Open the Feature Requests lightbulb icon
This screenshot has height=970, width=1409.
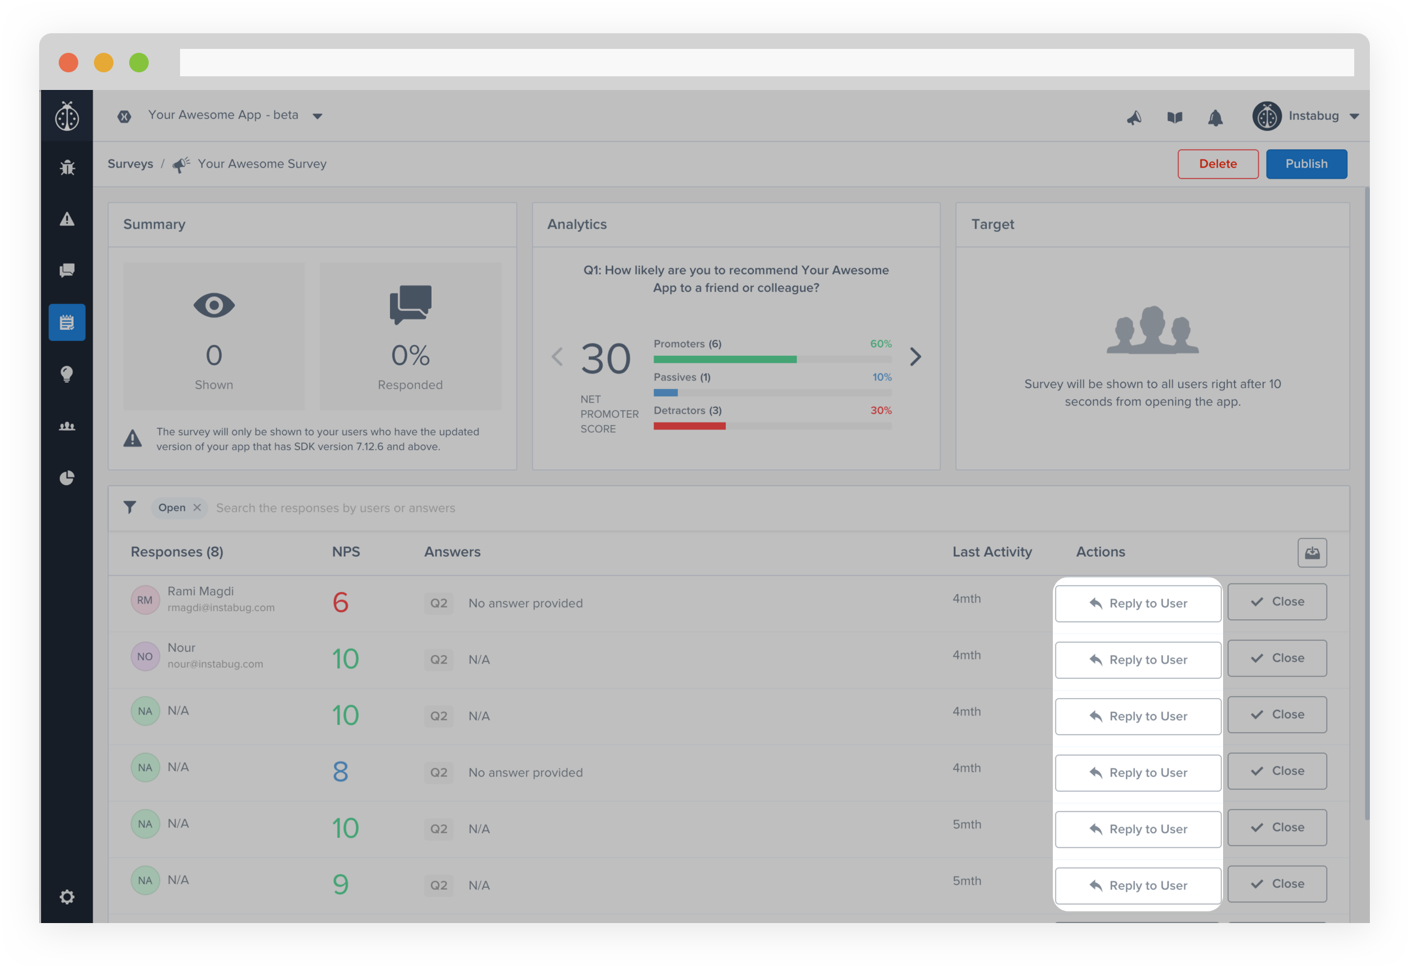coord(67,374)
